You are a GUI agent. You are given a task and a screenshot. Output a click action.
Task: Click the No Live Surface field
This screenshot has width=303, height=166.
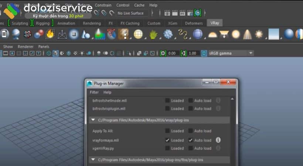point(132,13)
